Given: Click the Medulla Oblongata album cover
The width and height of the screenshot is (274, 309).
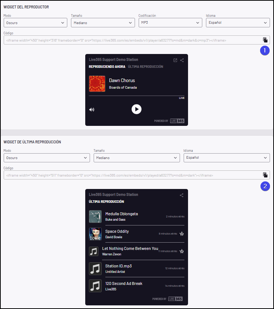Looking at the screenshot, I should [x=95, y=216].
